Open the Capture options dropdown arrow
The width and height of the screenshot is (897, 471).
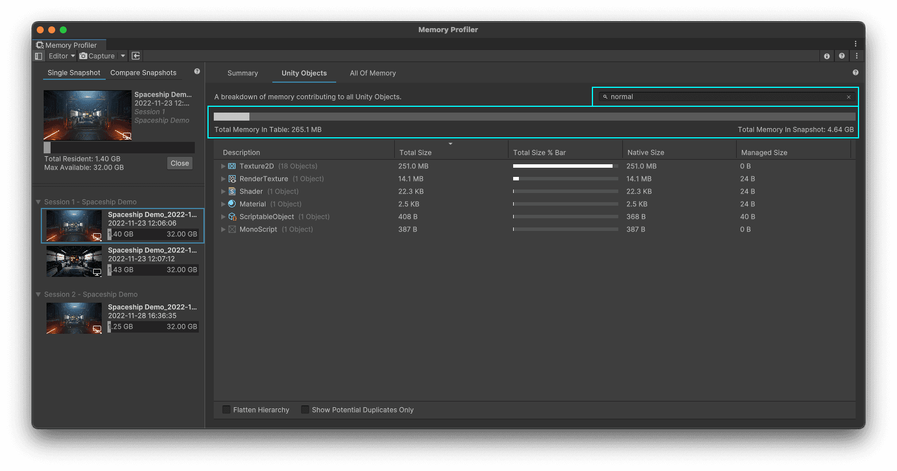[x=123, y=56]
